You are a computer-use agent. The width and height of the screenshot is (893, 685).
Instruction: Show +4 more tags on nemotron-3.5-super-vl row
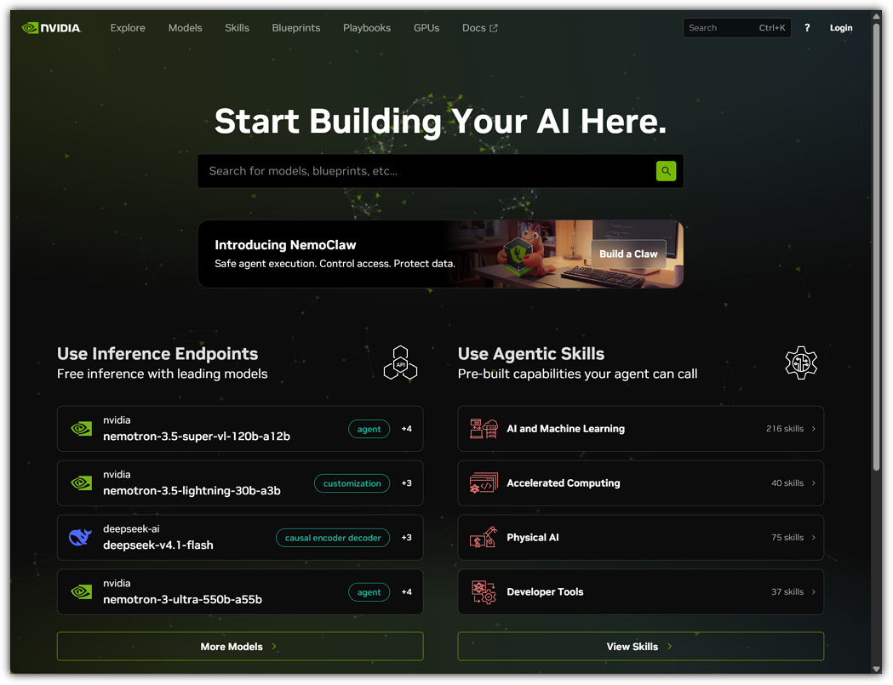tap(407, 429)
